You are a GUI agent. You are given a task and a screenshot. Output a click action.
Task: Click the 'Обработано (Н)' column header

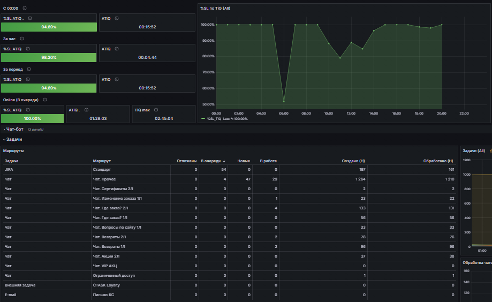point(438,161)
